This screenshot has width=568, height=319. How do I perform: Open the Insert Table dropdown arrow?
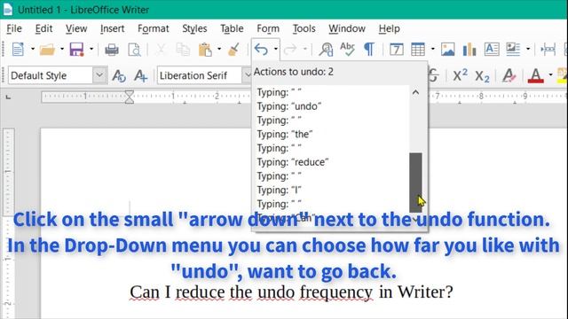[x=432, y=49]
